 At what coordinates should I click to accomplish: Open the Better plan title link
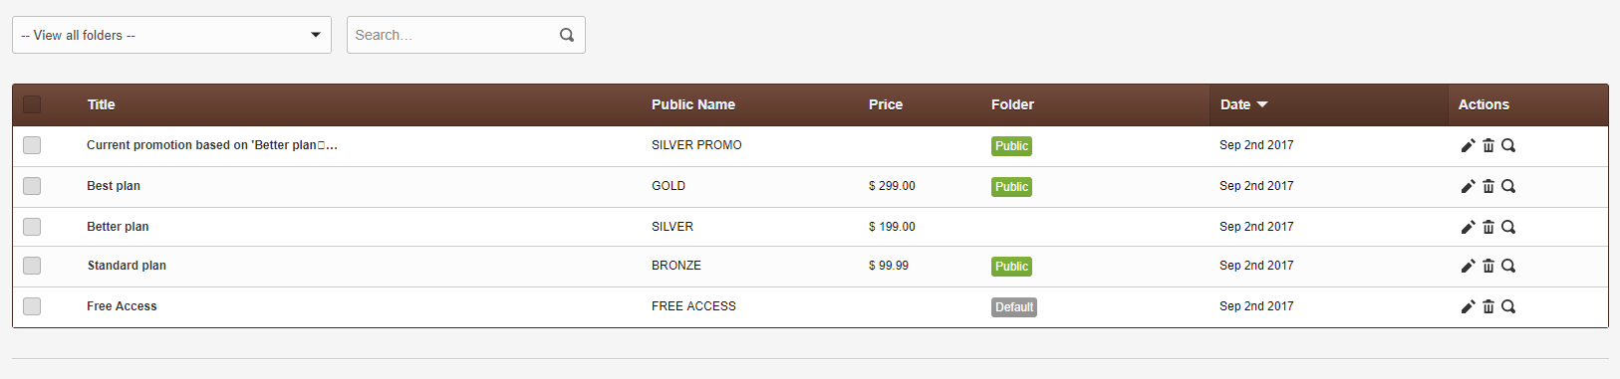tap(118, 227)
